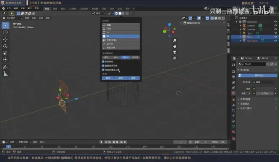
Task: Toggle the first checkbox in snap popup
Action: coord(103,62)
